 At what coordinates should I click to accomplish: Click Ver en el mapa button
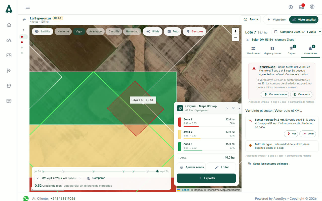(x=275, y=94)
